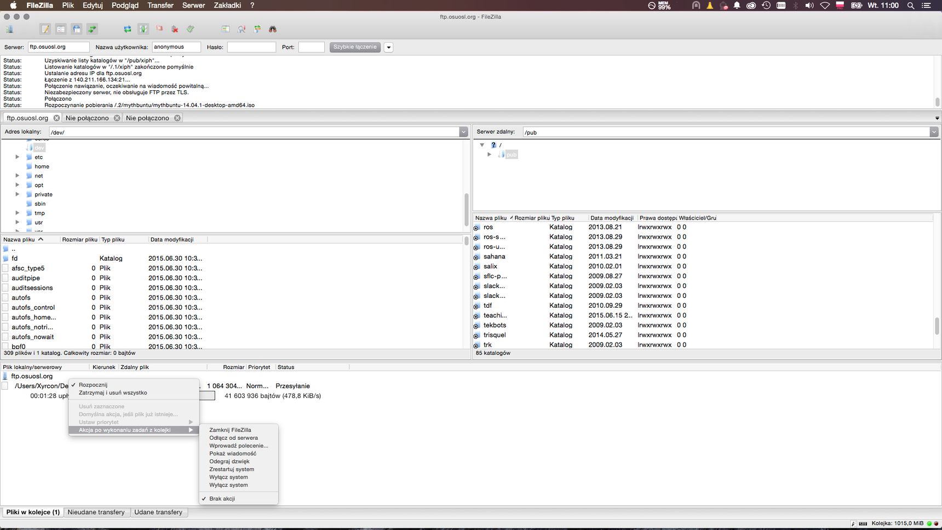Expand the pub folder in remote tree
This screenshot has height=530, width=942.
[490, 154]
